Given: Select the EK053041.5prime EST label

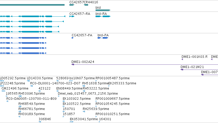Looking at the screenshot, I should pos(84,119).
